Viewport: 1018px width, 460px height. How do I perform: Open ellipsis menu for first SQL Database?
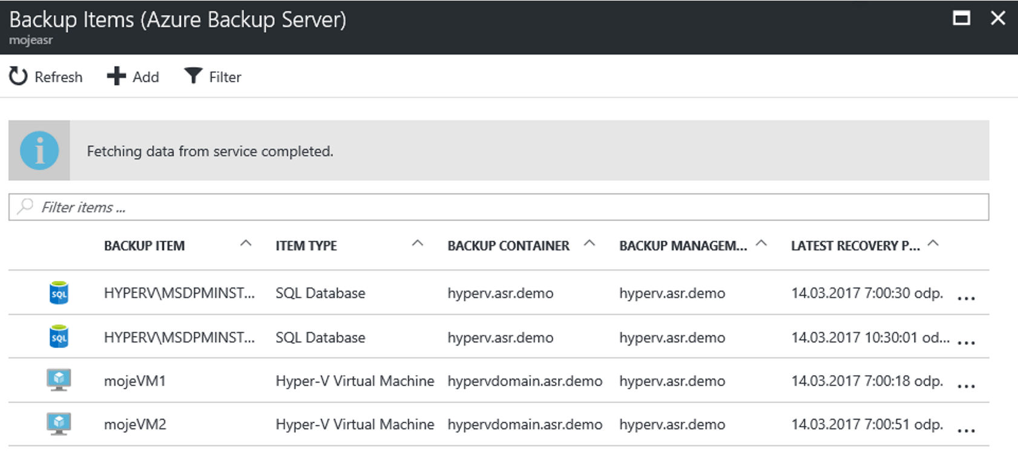click(x=967, y=298)
